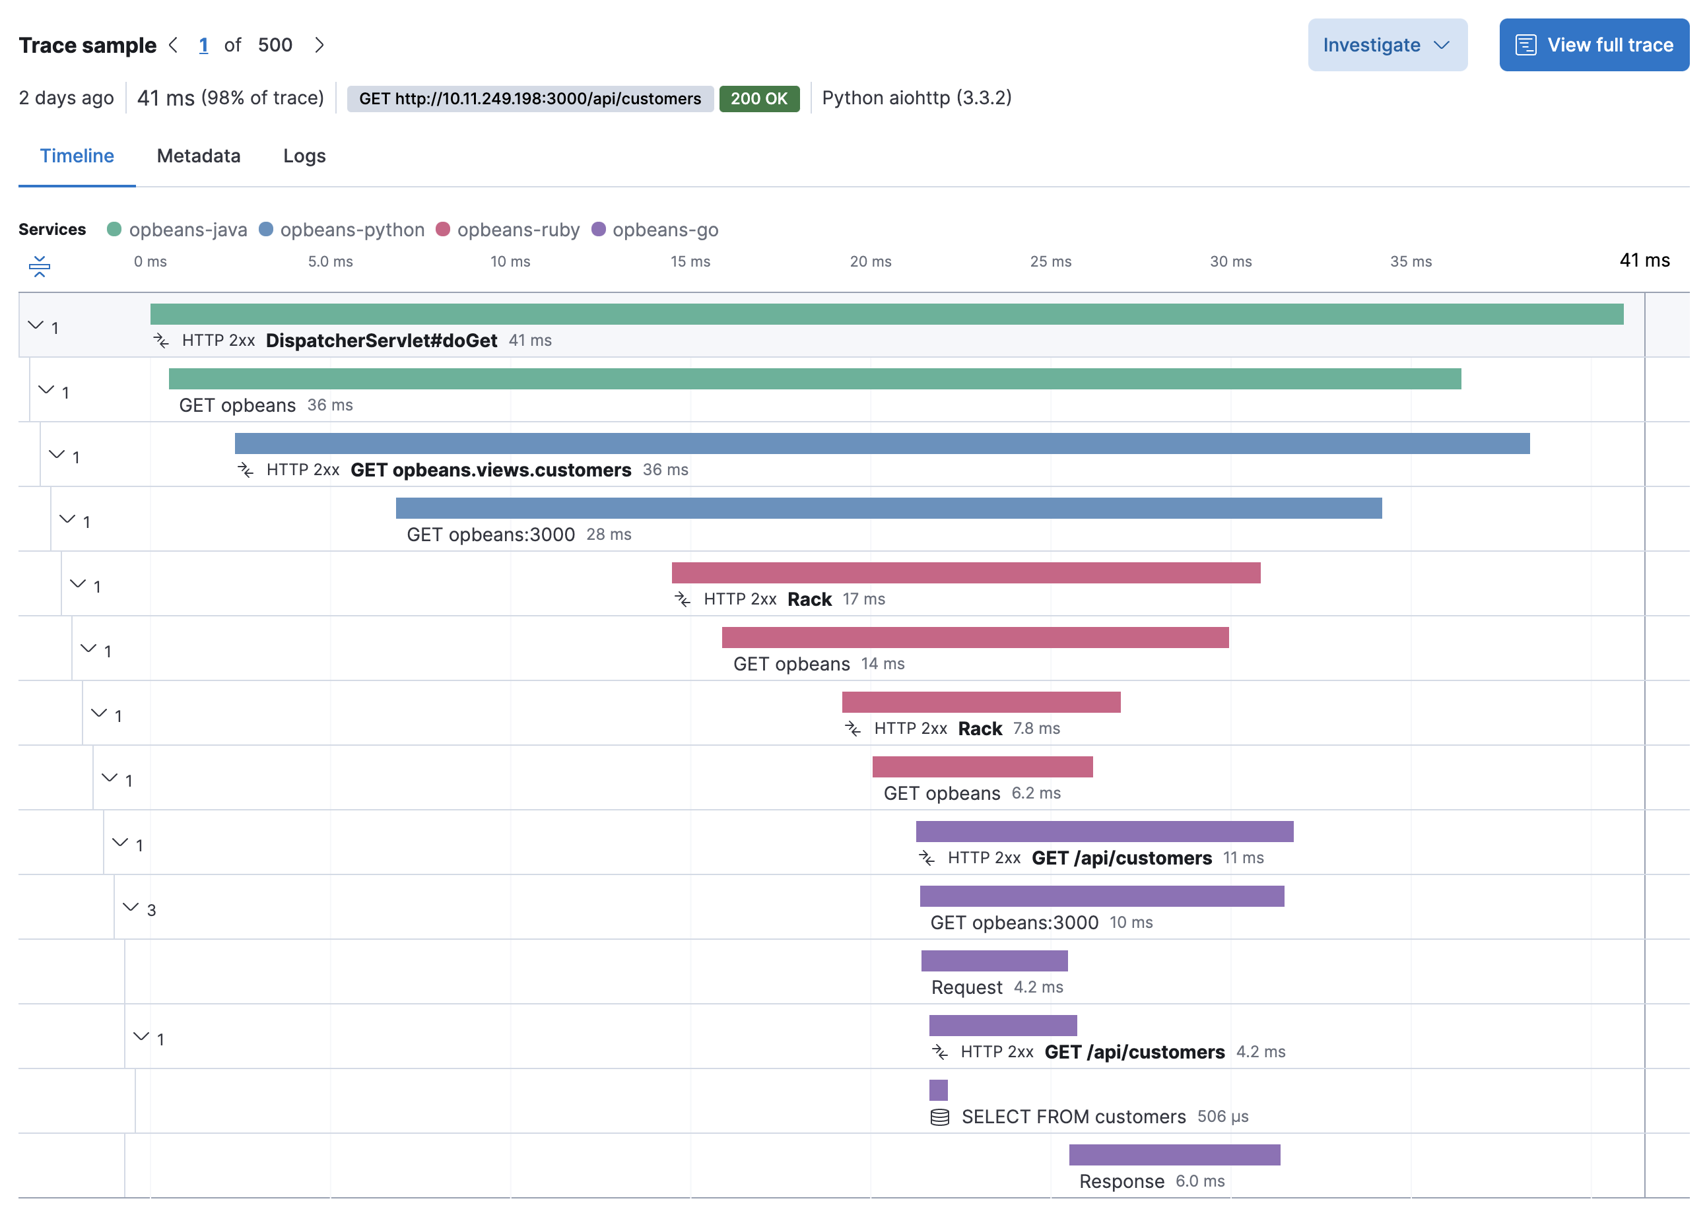This screenshot has height=1213, width=1707.
Task: Switch to the Logs tab
Action: pos(302,154)
